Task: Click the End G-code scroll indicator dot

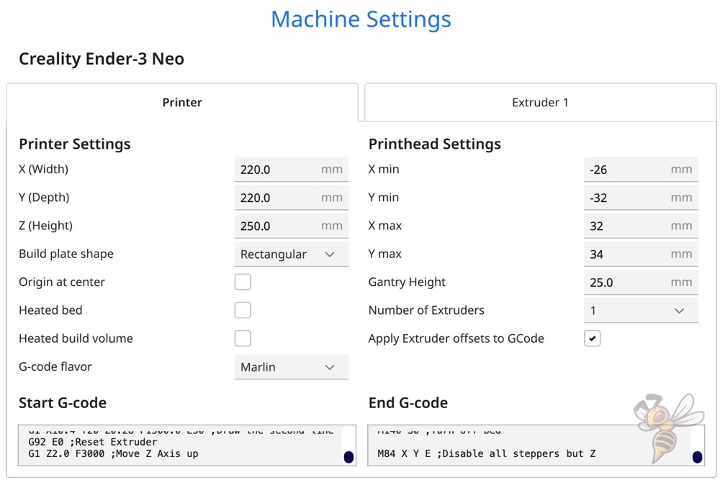Action: [698, 457]
